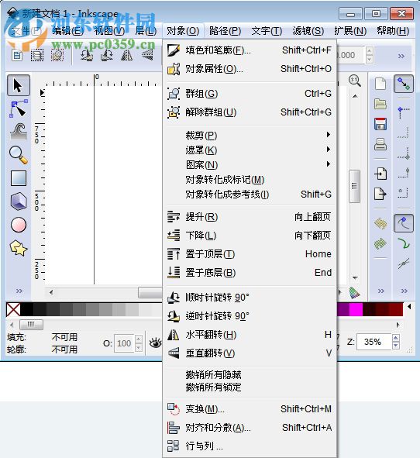Screen dimensions: 420x458
Task: Select the Star and polygon tool
Action: pos(19,248)
